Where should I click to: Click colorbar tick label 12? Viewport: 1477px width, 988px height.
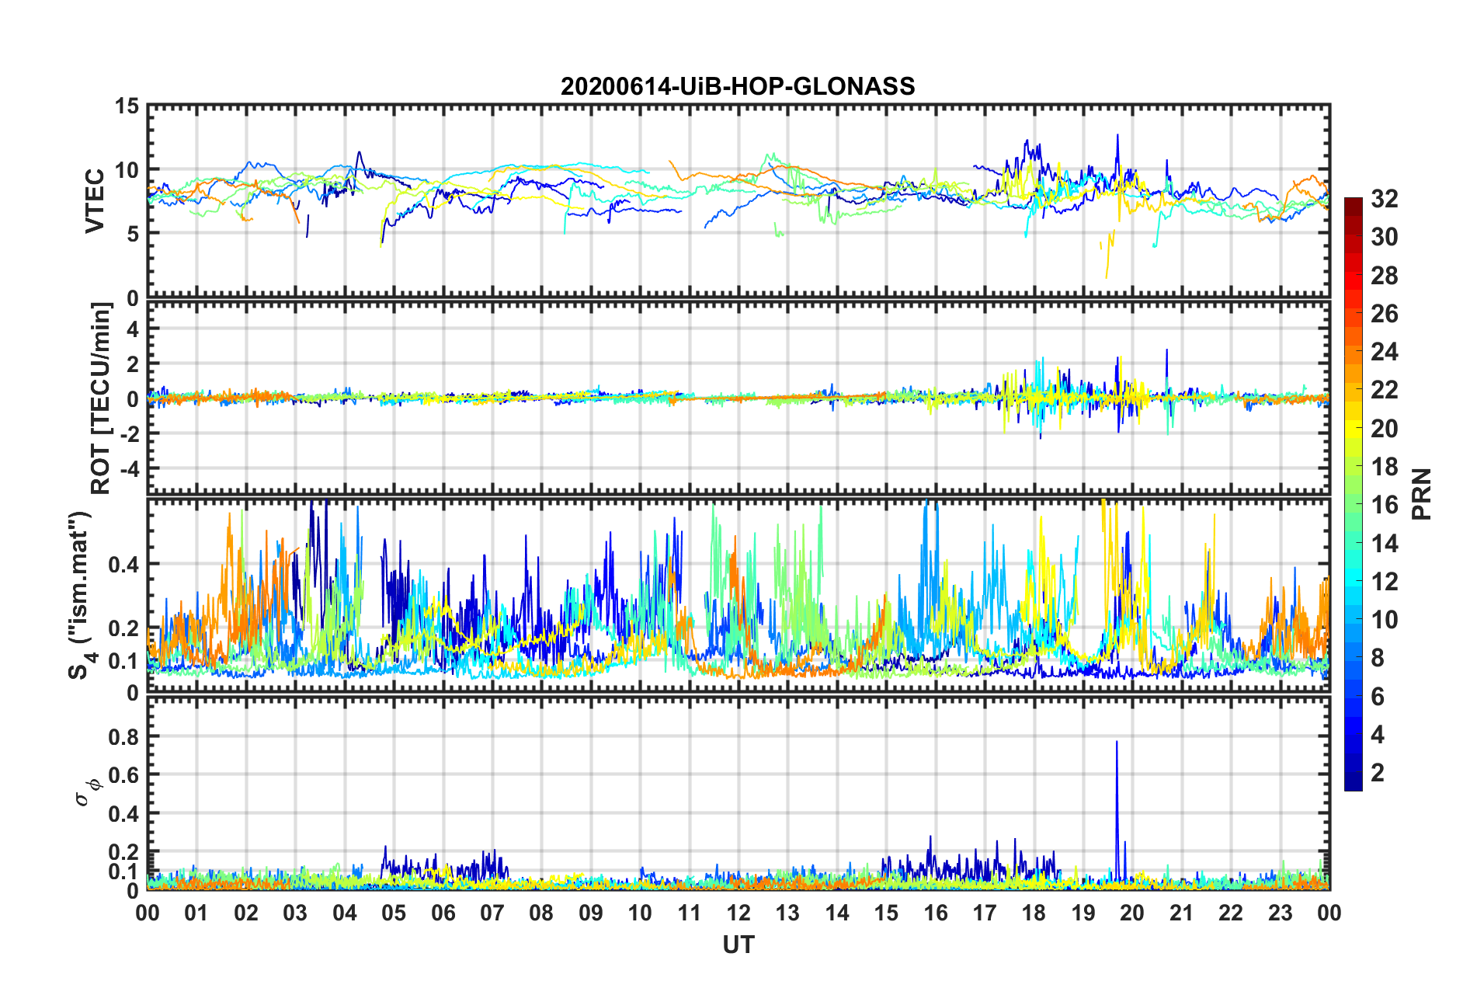click(1385, 582)
